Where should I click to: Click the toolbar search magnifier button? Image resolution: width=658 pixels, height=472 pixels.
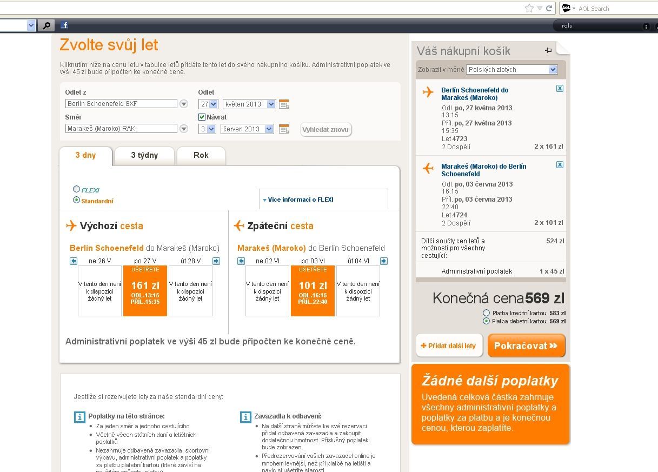point(46,25)
